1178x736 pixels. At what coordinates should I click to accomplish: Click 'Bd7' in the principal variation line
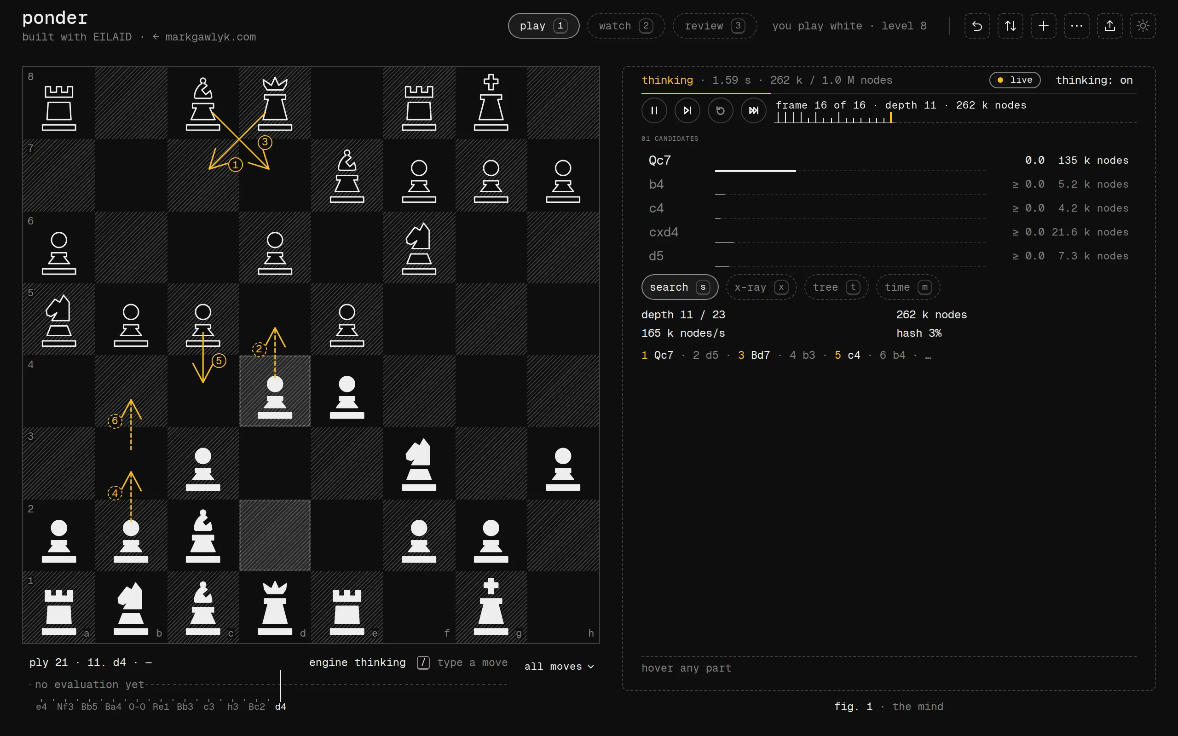coord(760,355)
